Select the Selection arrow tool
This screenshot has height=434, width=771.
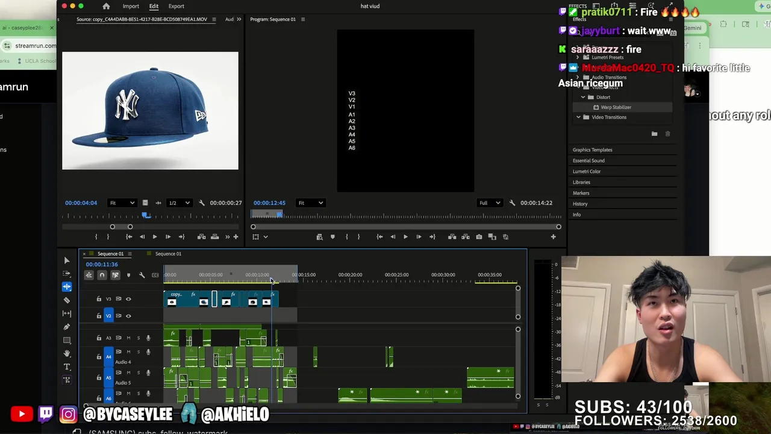point(67,260)
